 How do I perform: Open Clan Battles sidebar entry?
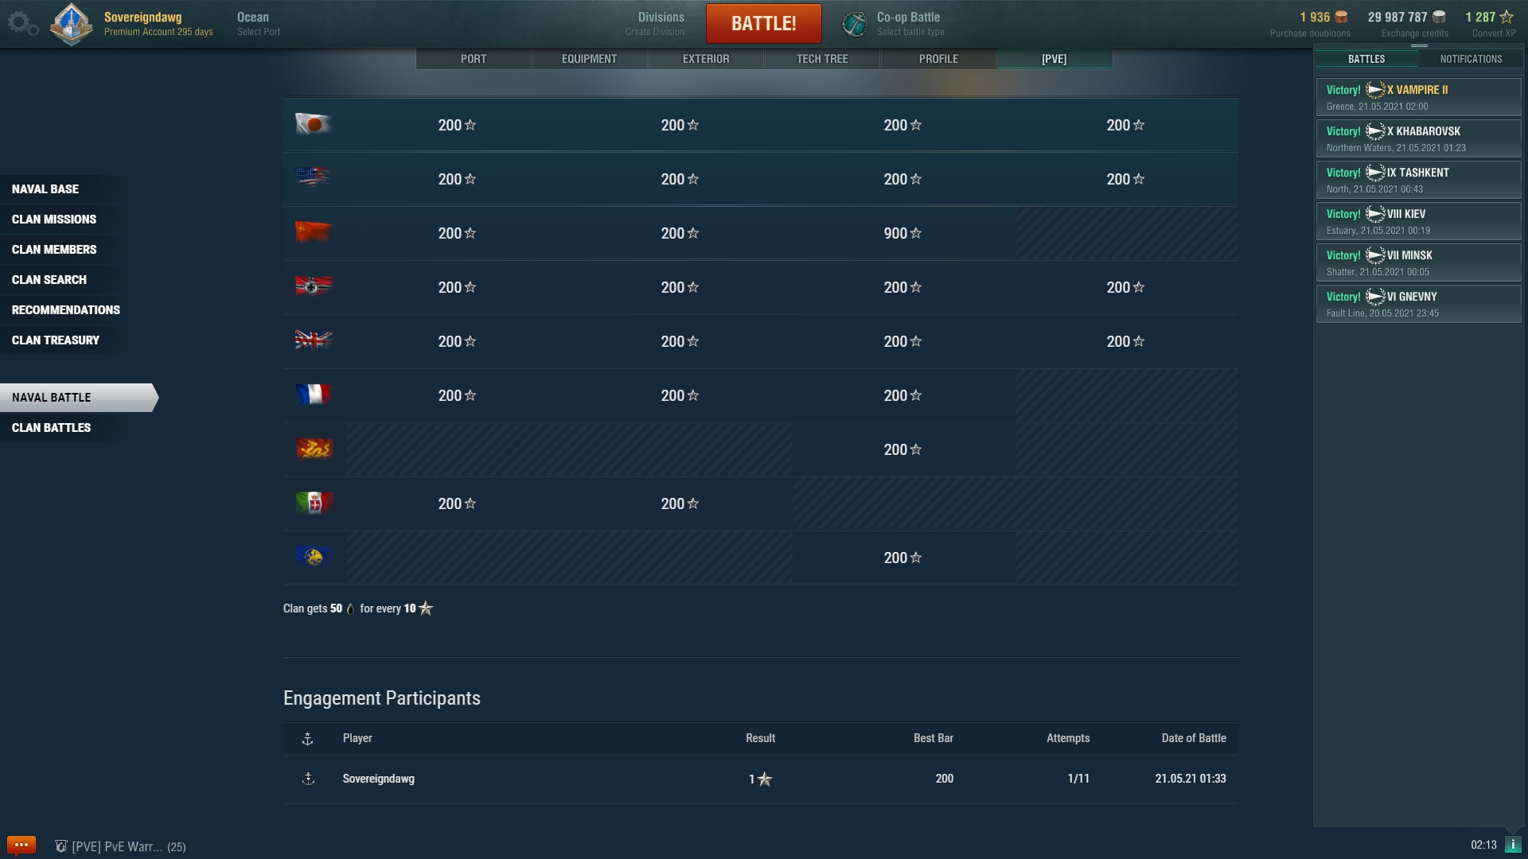[x=52, y=428]
